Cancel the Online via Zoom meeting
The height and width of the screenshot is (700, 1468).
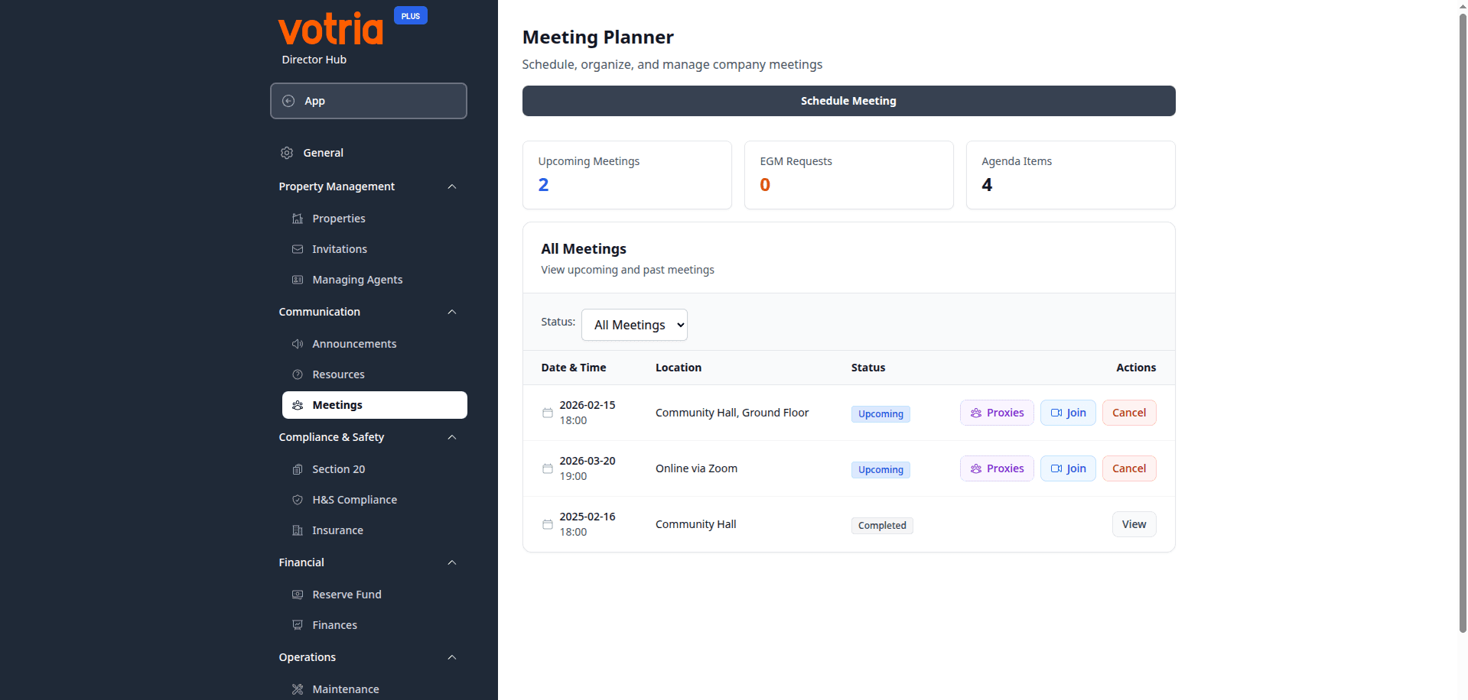(x=1128, y=468)
